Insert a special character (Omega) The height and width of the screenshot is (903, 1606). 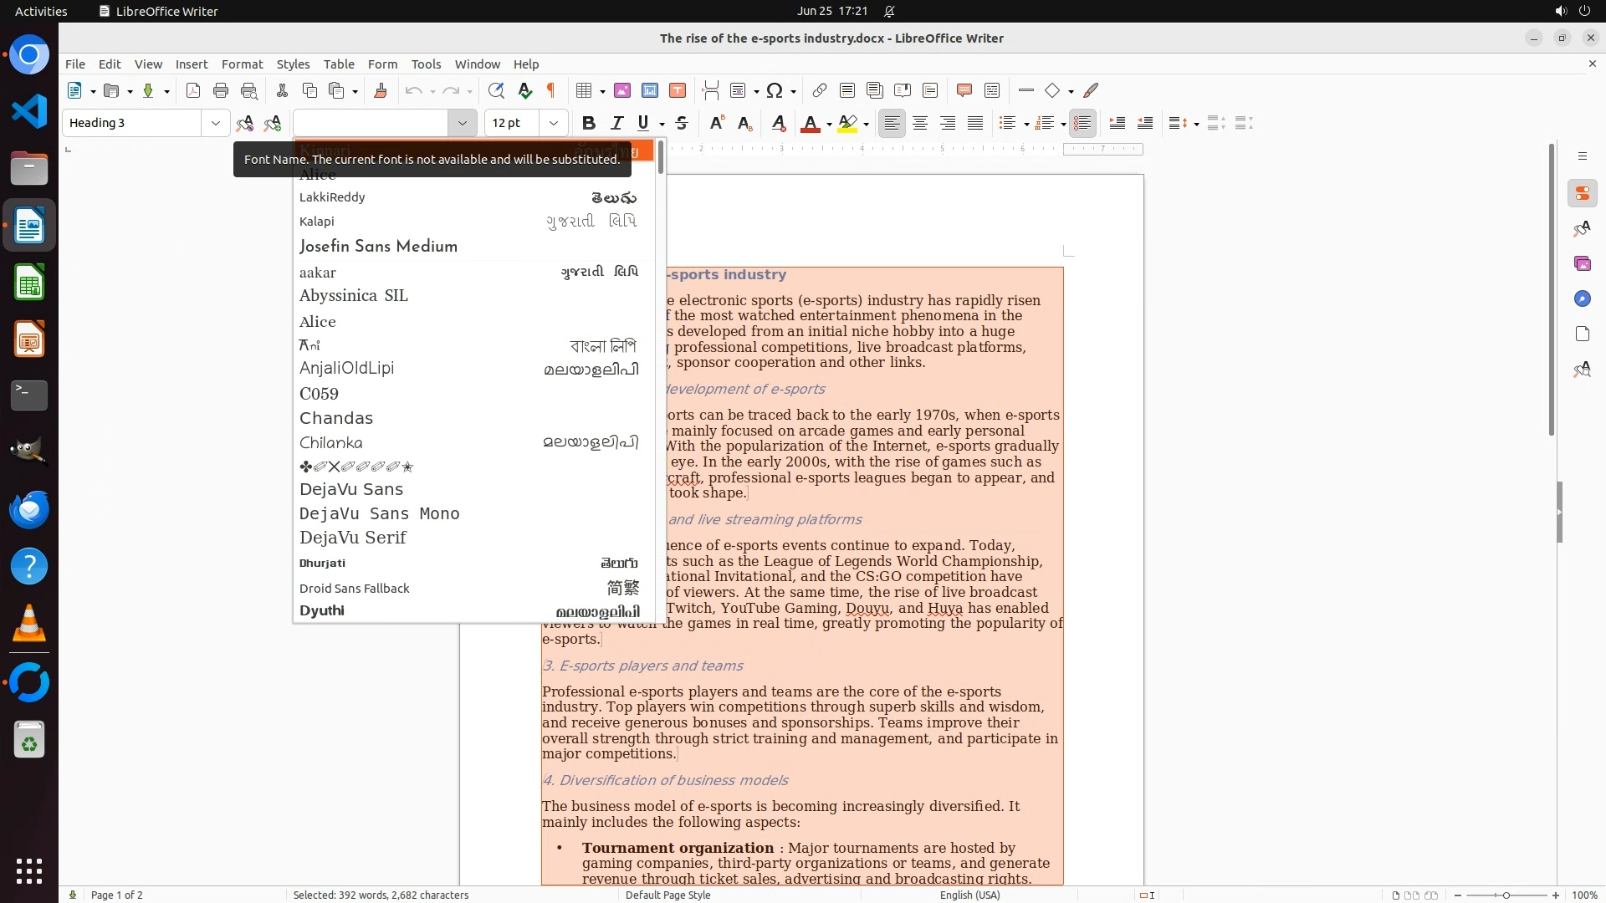(775, 90)
